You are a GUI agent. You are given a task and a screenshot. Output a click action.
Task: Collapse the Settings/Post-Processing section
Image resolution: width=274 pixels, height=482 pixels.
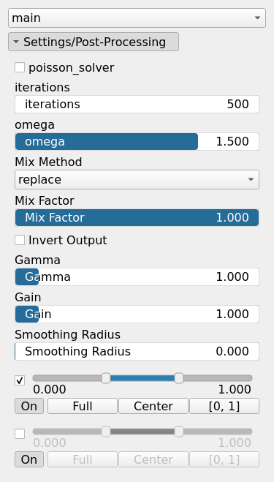tap(94, 42)
